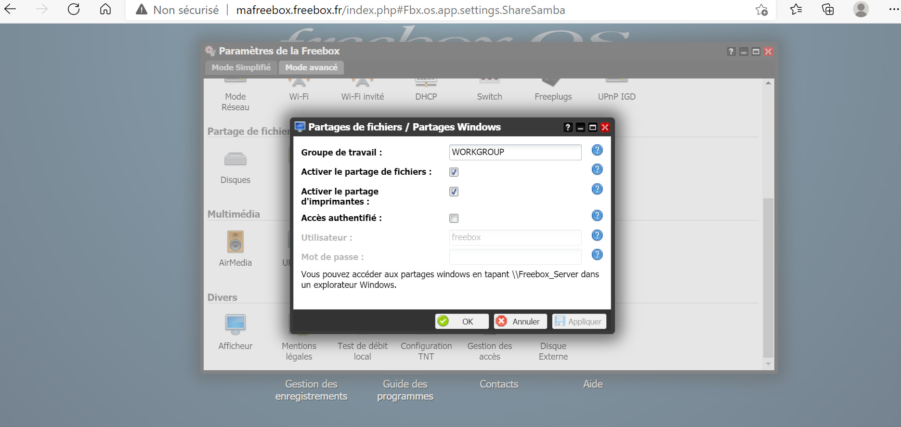Open help for Groupe de travail field

point(597,150)
